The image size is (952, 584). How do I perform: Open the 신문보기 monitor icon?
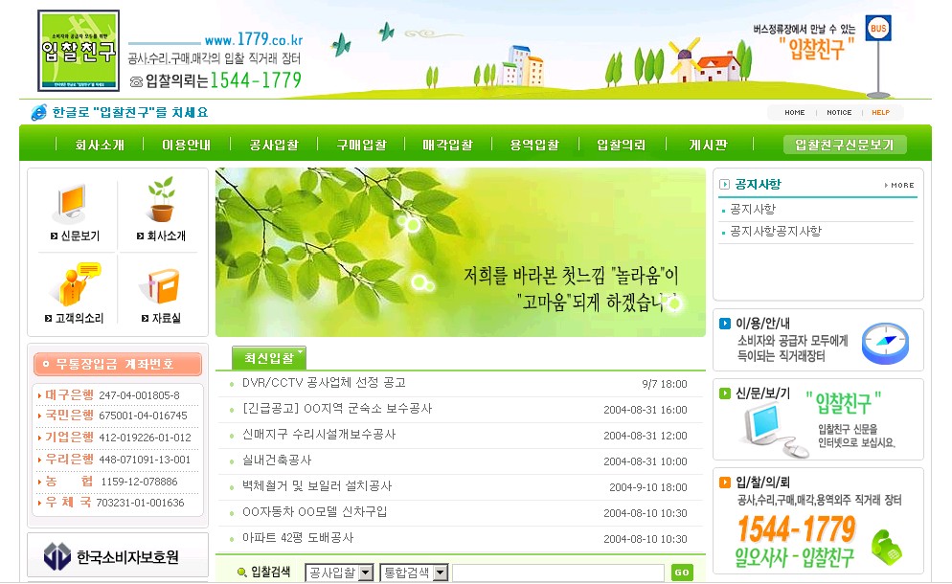click(x=73, y=203)
